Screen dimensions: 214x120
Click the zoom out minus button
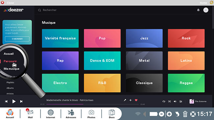(161, 114)
